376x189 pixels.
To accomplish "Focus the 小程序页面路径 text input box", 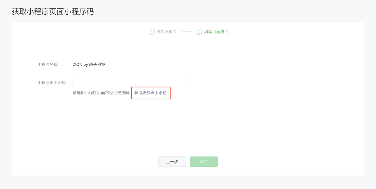I will click(130, 82).
